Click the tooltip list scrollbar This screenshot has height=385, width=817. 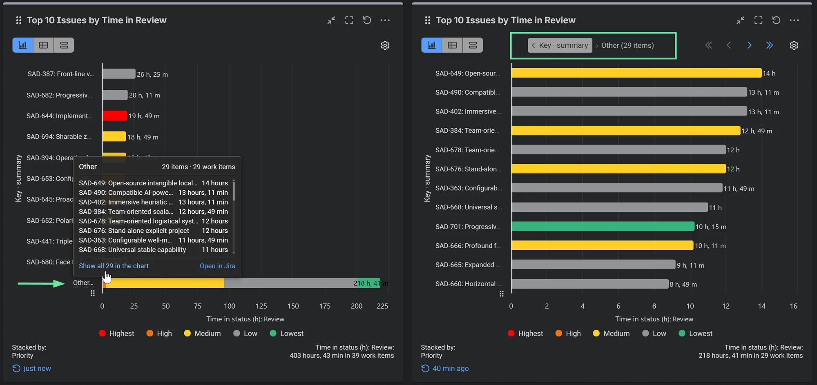point(234,190)
